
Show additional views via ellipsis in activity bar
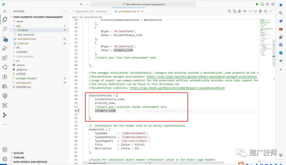(x=5, y=125)
